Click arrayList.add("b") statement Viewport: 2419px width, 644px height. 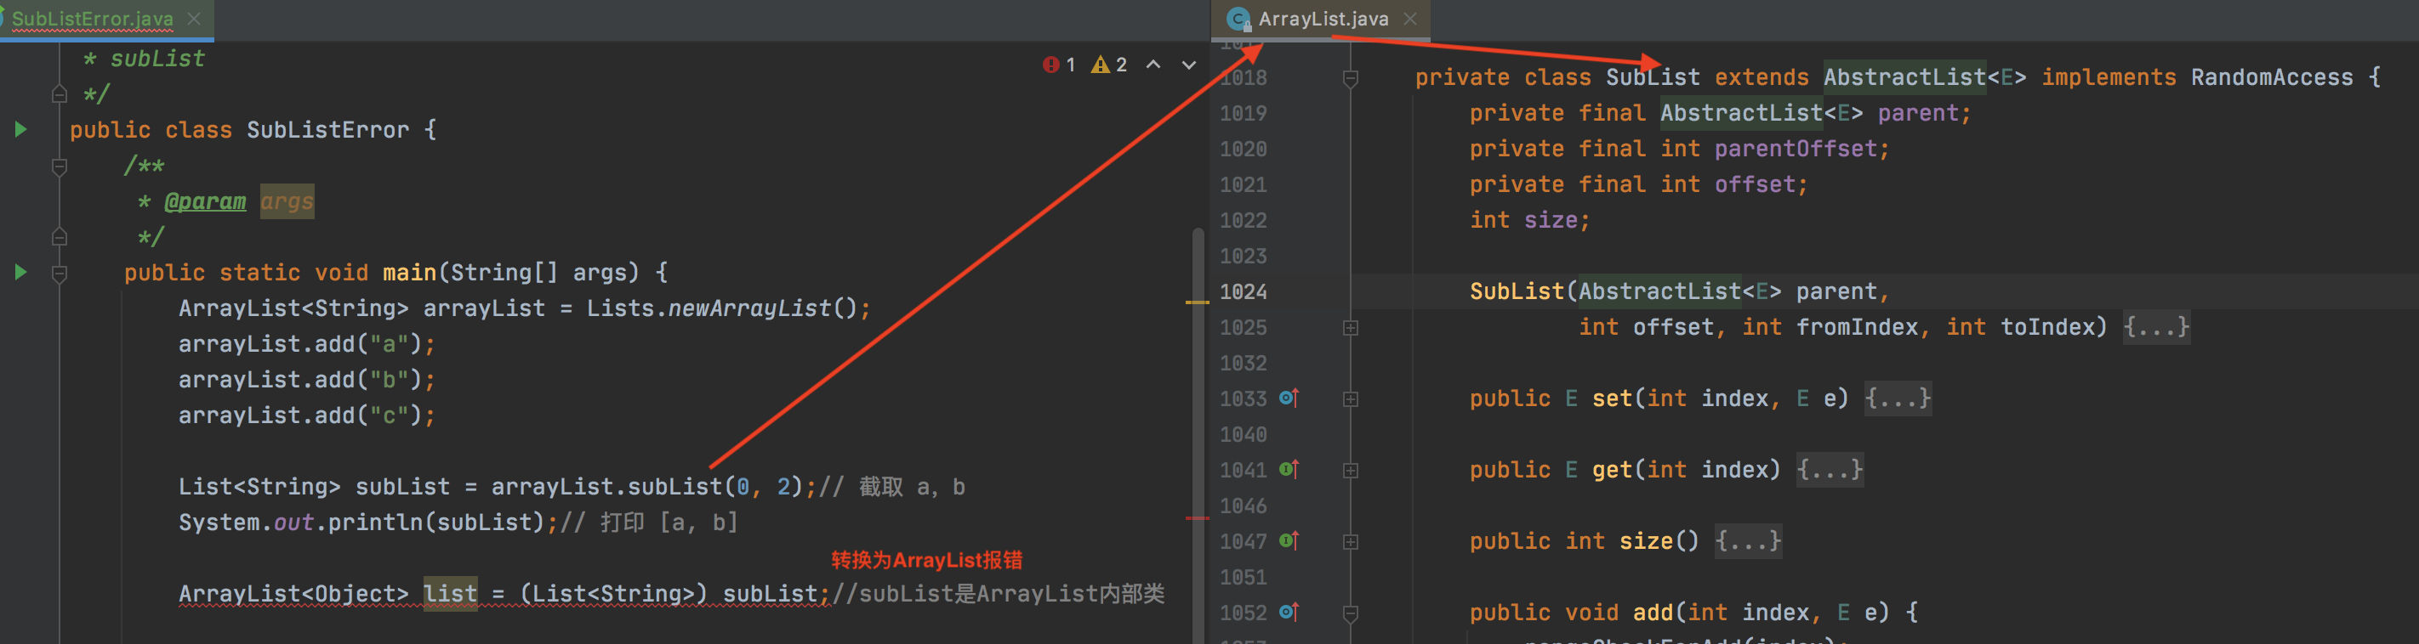click(x=307, y=380)
